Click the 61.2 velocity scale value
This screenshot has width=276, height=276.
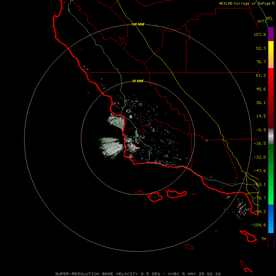click(261, 75)
